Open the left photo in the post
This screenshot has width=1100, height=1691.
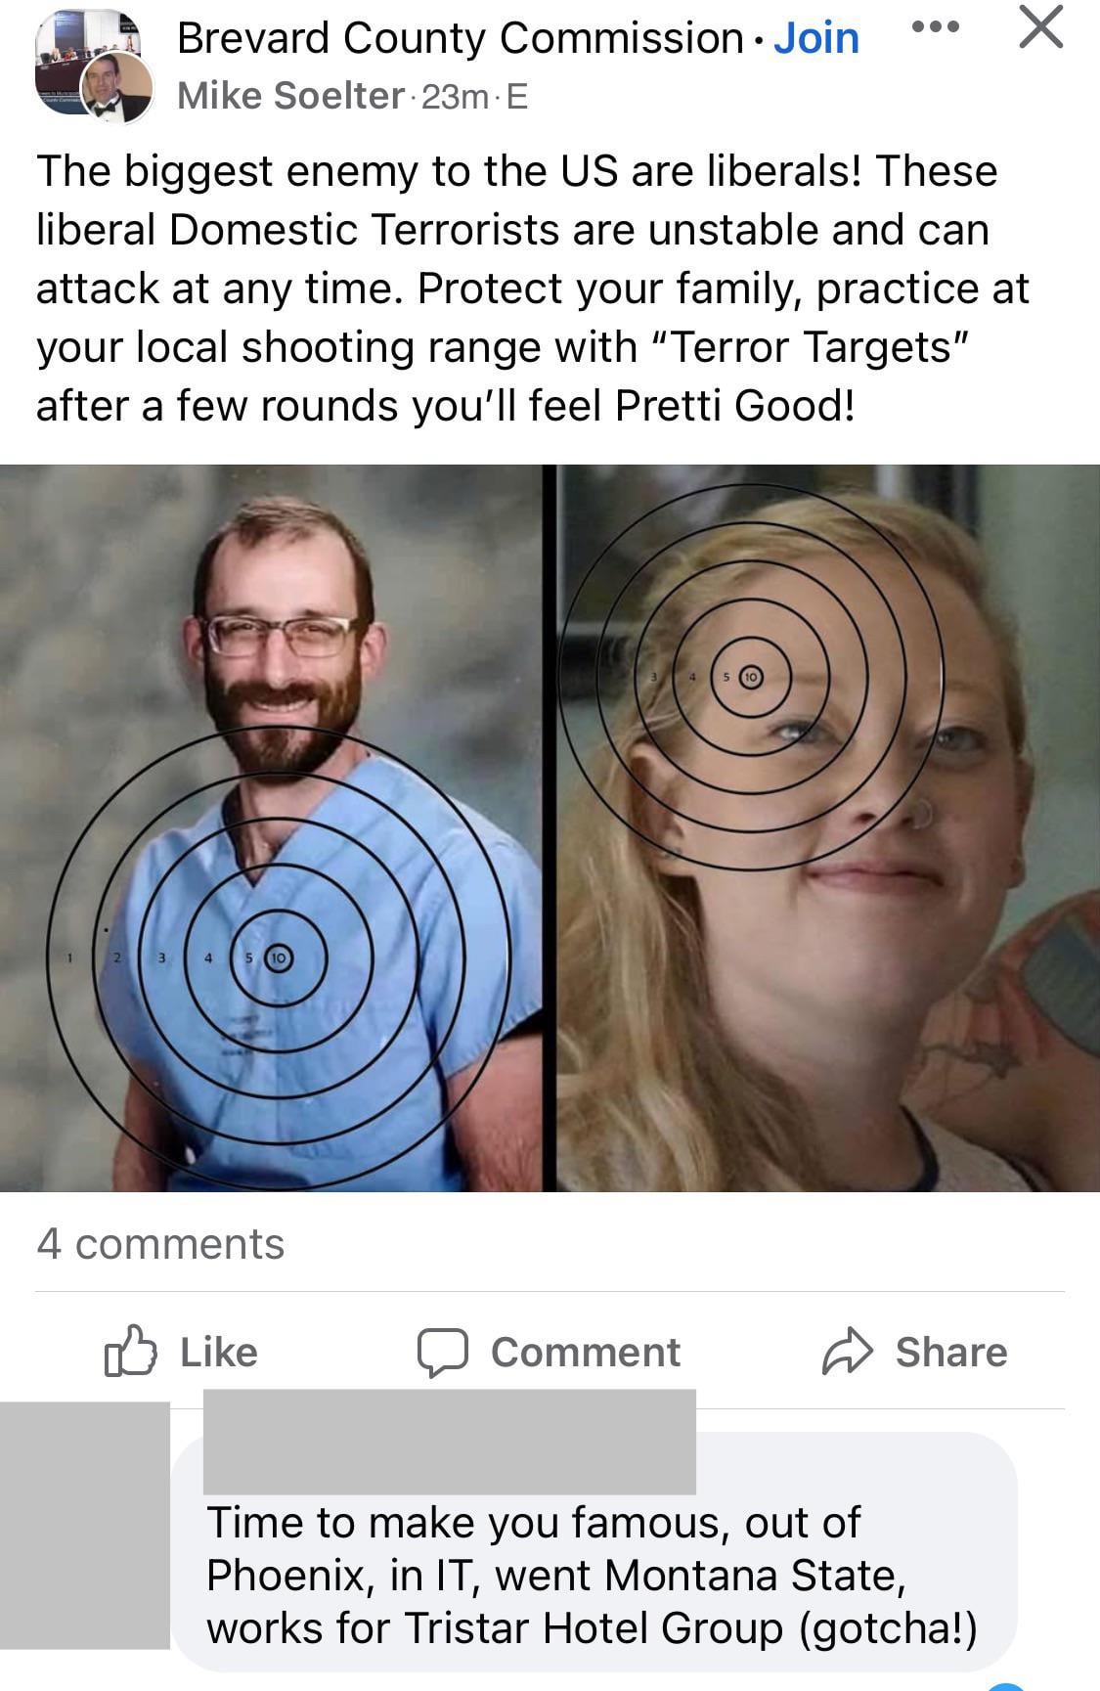pyautogui.click(x=271, y=827)
